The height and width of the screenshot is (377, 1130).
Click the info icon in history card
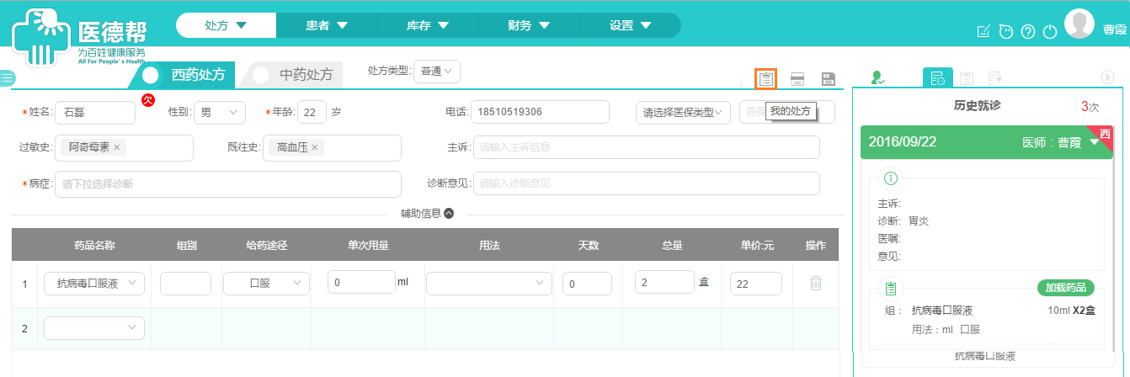891,178
